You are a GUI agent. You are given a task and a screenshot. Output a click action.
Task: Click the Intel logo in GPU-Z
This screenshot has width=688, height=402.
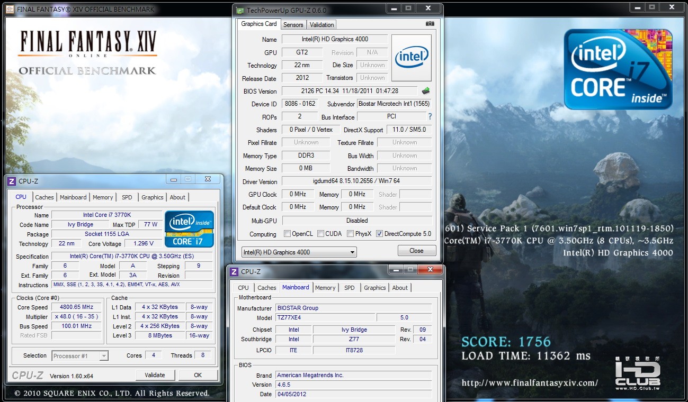click(412, 58)
